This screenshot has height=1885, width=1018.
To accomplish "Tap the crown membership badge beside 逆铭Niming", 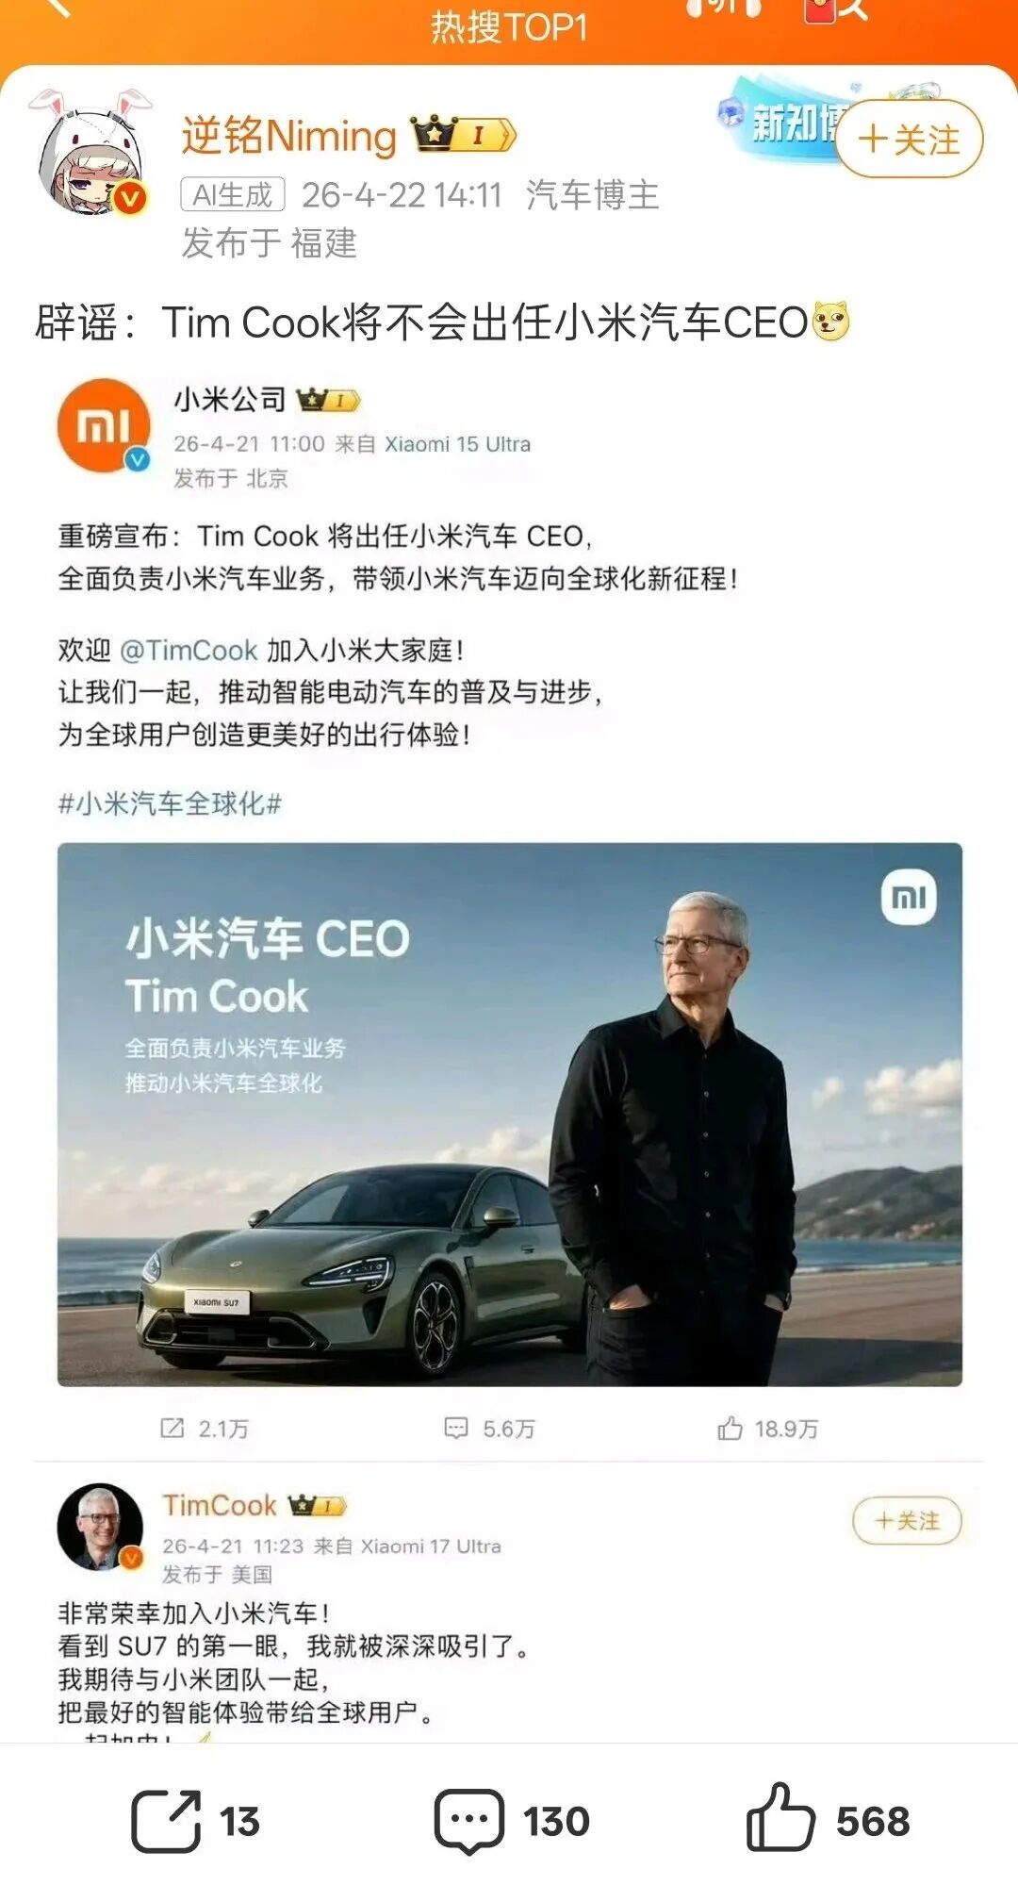I will tap(463, 135).
